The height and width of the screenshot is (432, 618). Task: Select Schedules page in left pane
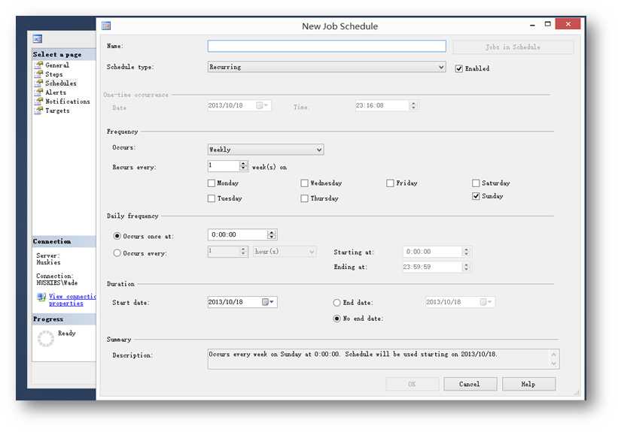[61, 83]
